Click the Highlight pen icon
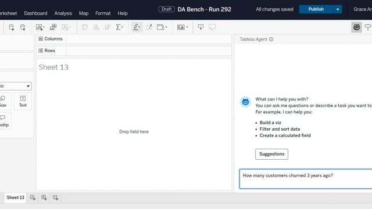The image size is (372, 209). 135,27
